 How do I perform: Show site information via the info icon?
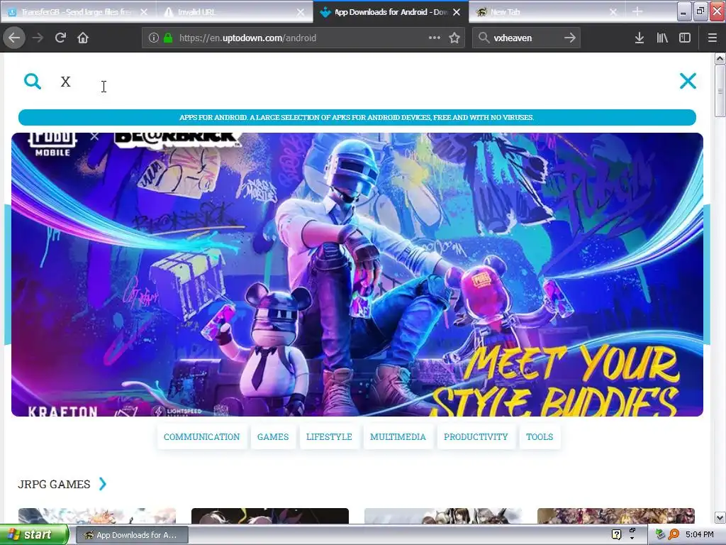click(x=154, y=38)
